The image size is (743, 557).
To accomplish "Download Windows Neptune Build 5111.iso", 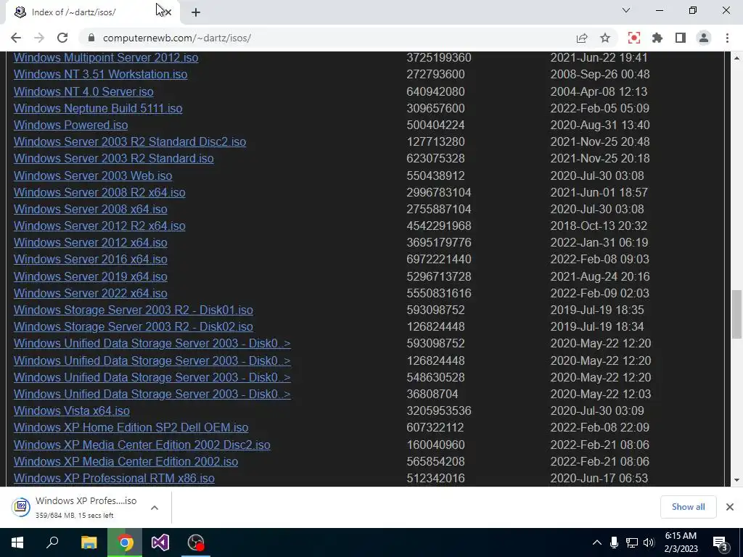I will pos(98,109).
